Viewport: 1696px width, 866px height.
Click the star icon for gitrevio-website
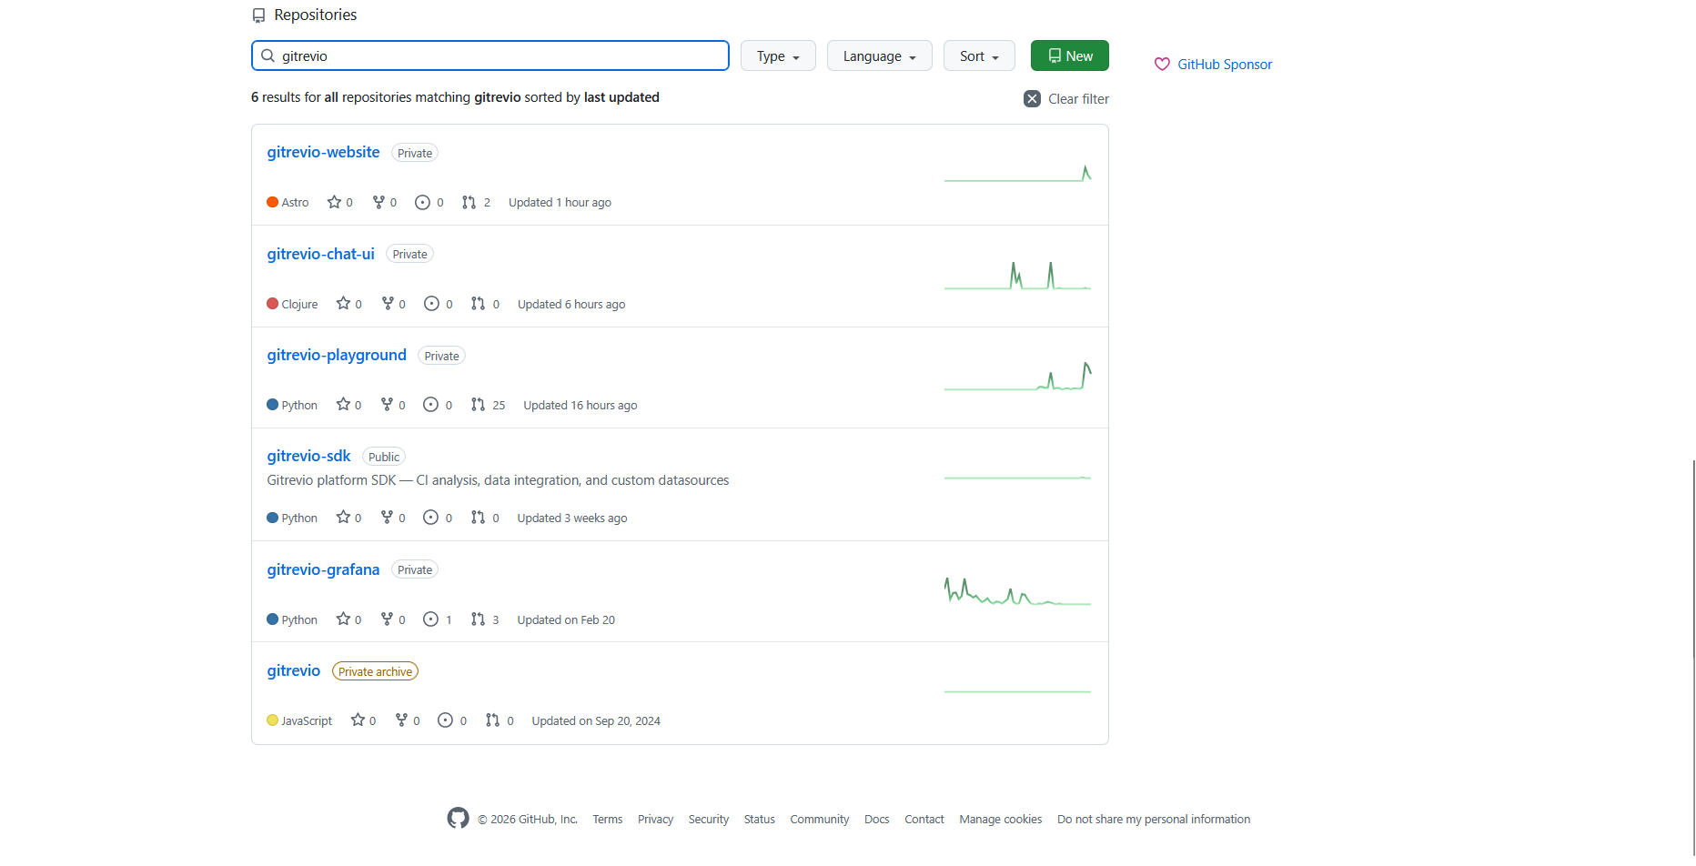point(334,202)
